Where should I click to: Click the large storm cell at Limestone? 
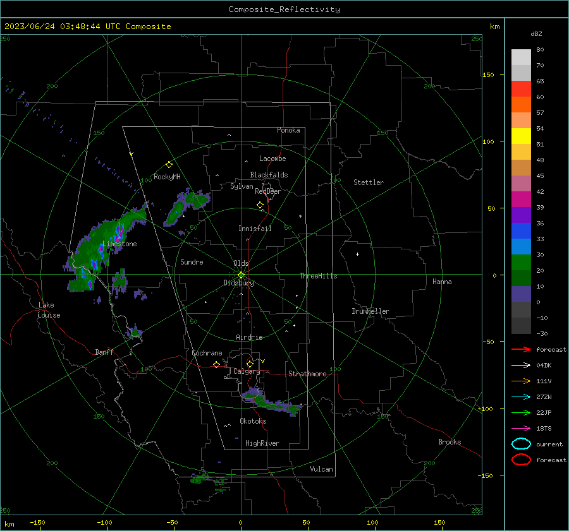(104, 250)
